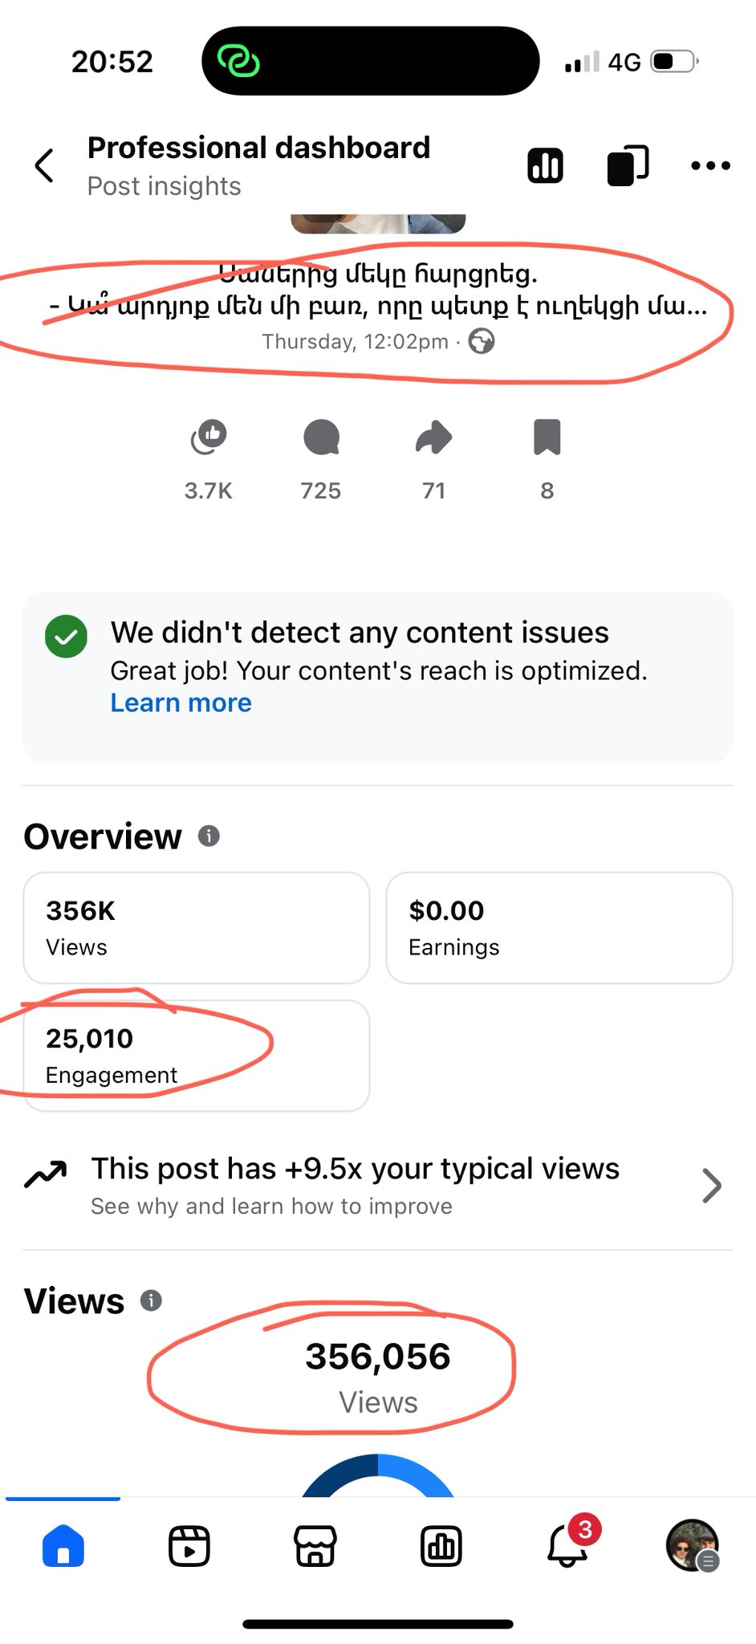Click the Overview info icon

click(209, 836)
